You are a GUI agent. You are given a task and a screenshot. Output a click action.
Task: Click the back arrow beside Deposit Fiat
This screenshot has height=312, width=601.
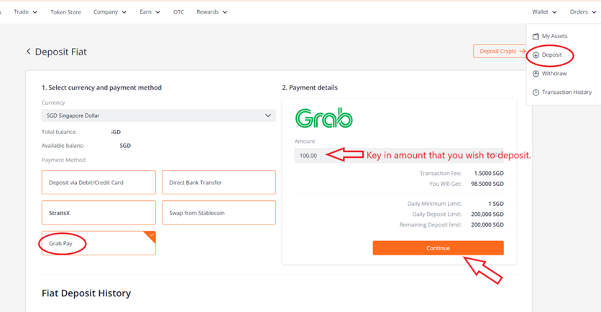click(28, 51)
